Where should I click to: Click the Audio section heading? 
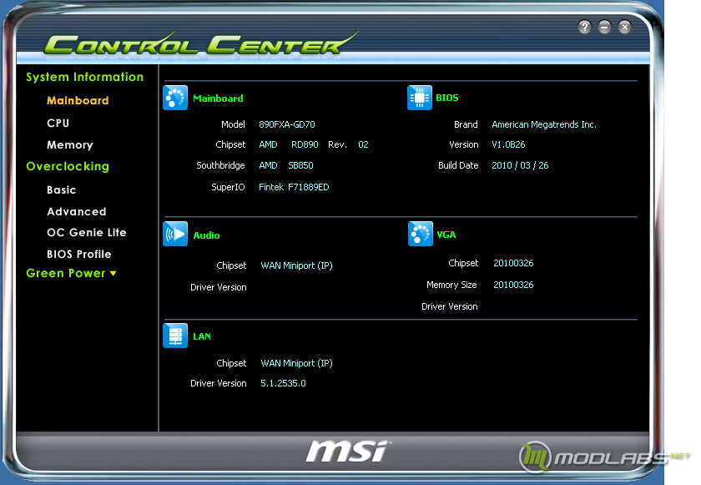click(x=206, y=235)
